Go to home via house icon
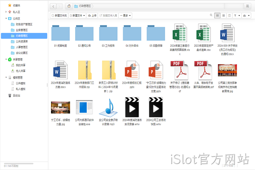 tap(69, 6)
